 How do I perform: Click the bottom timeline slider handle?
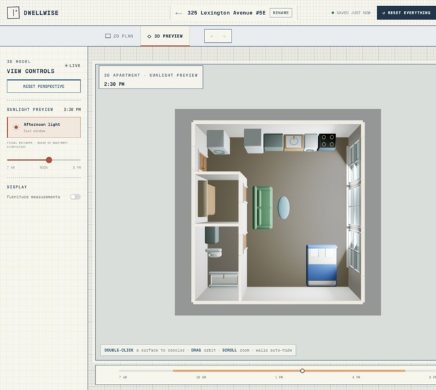click(302, 370)
